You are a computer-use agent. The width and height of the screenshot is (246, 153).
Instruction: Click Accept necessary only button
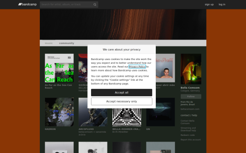click(x=122, y=102)
